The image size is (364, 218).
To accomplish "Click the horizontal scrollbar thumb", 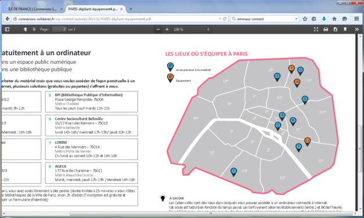I will pyautogui.click(x=211, y=213).
